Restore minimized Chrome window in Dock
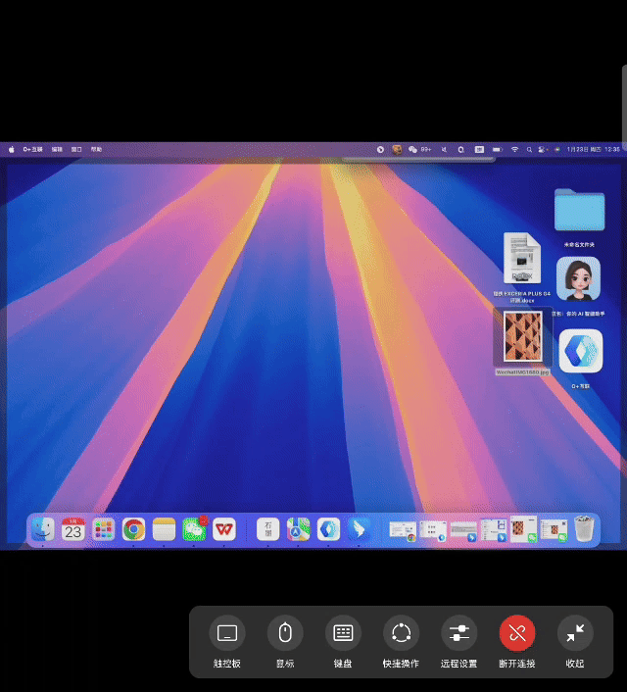 tap(403, 530)
